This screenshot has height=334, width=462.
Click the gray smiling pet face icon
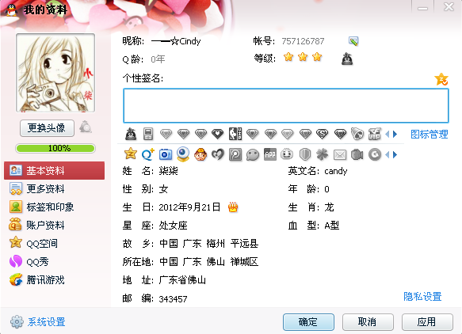coord(287,154)
